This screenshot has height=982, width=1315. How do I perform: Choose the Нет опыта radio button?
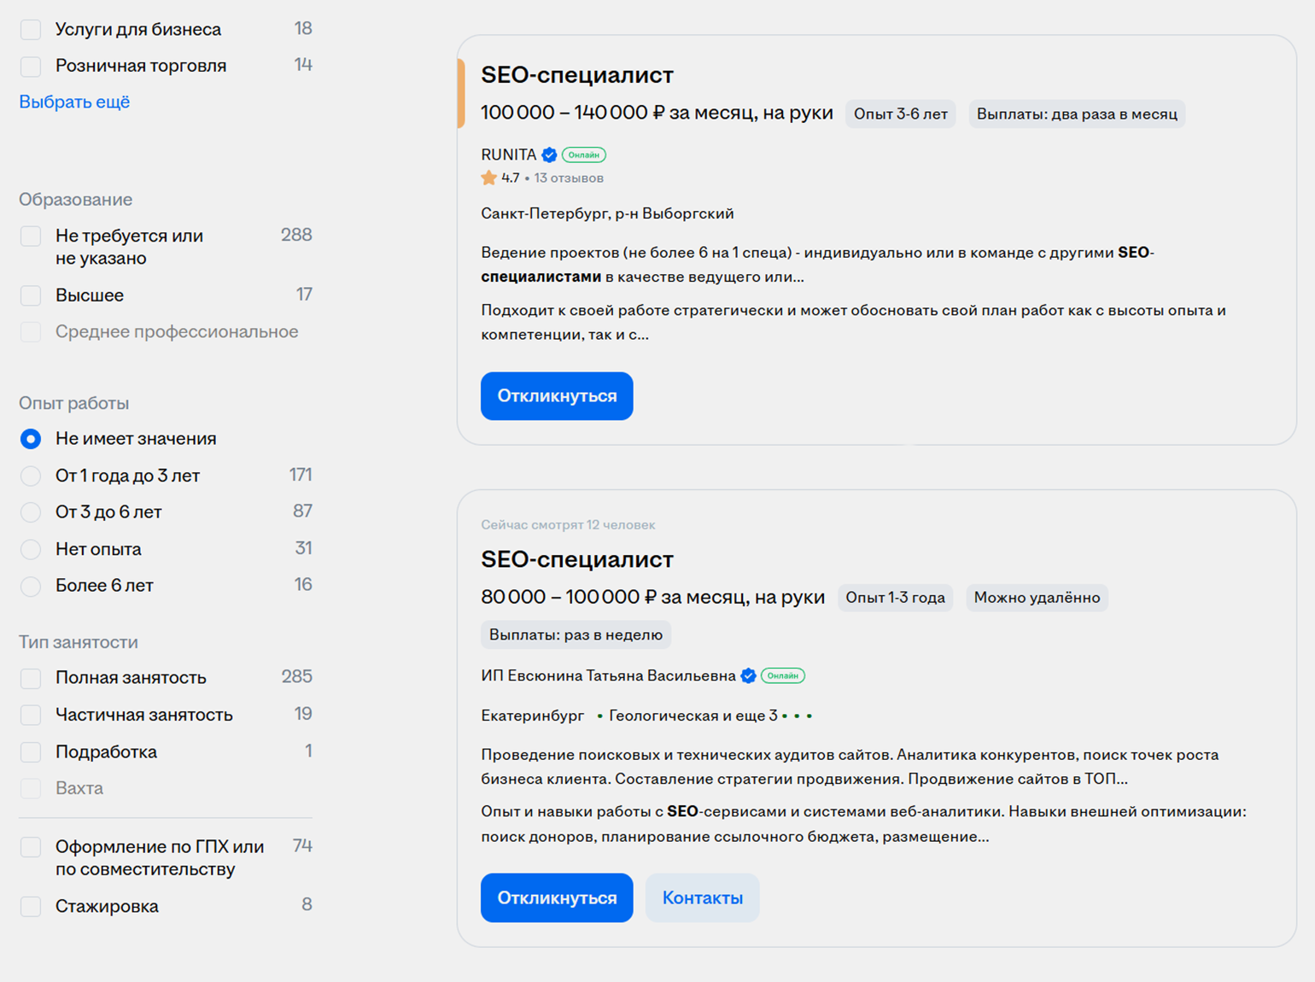coord(31,549)
